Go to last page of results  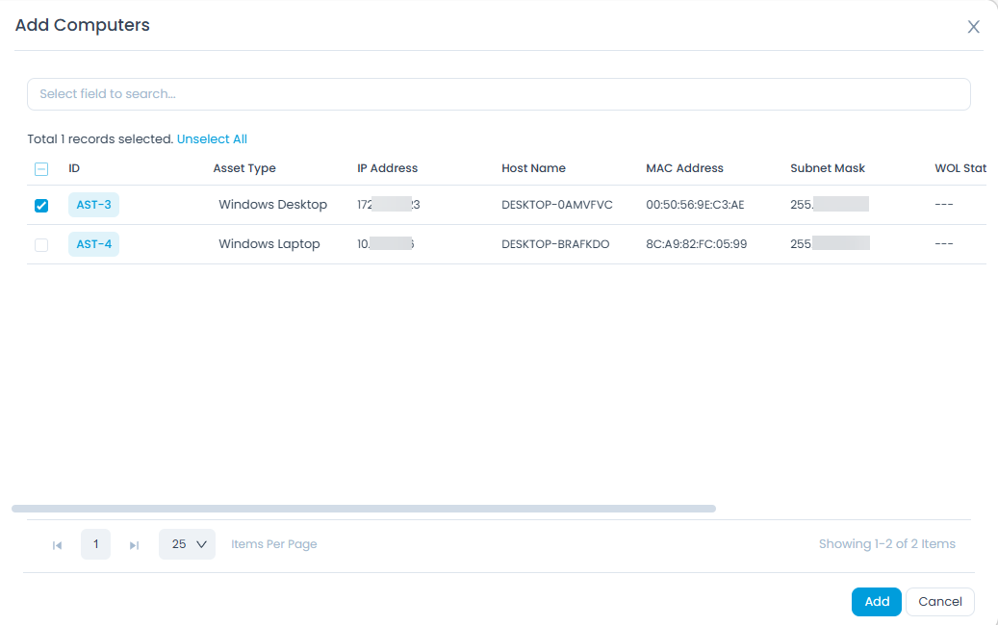[x=134, y=545]
